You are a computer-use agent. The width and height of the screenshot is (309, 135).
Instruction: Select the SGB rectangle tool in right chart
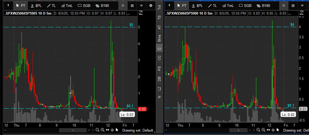(x=243, y=5)
